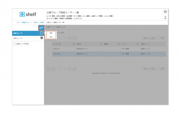
Task: Sort by the ロール column arrows
Action: 138,44
